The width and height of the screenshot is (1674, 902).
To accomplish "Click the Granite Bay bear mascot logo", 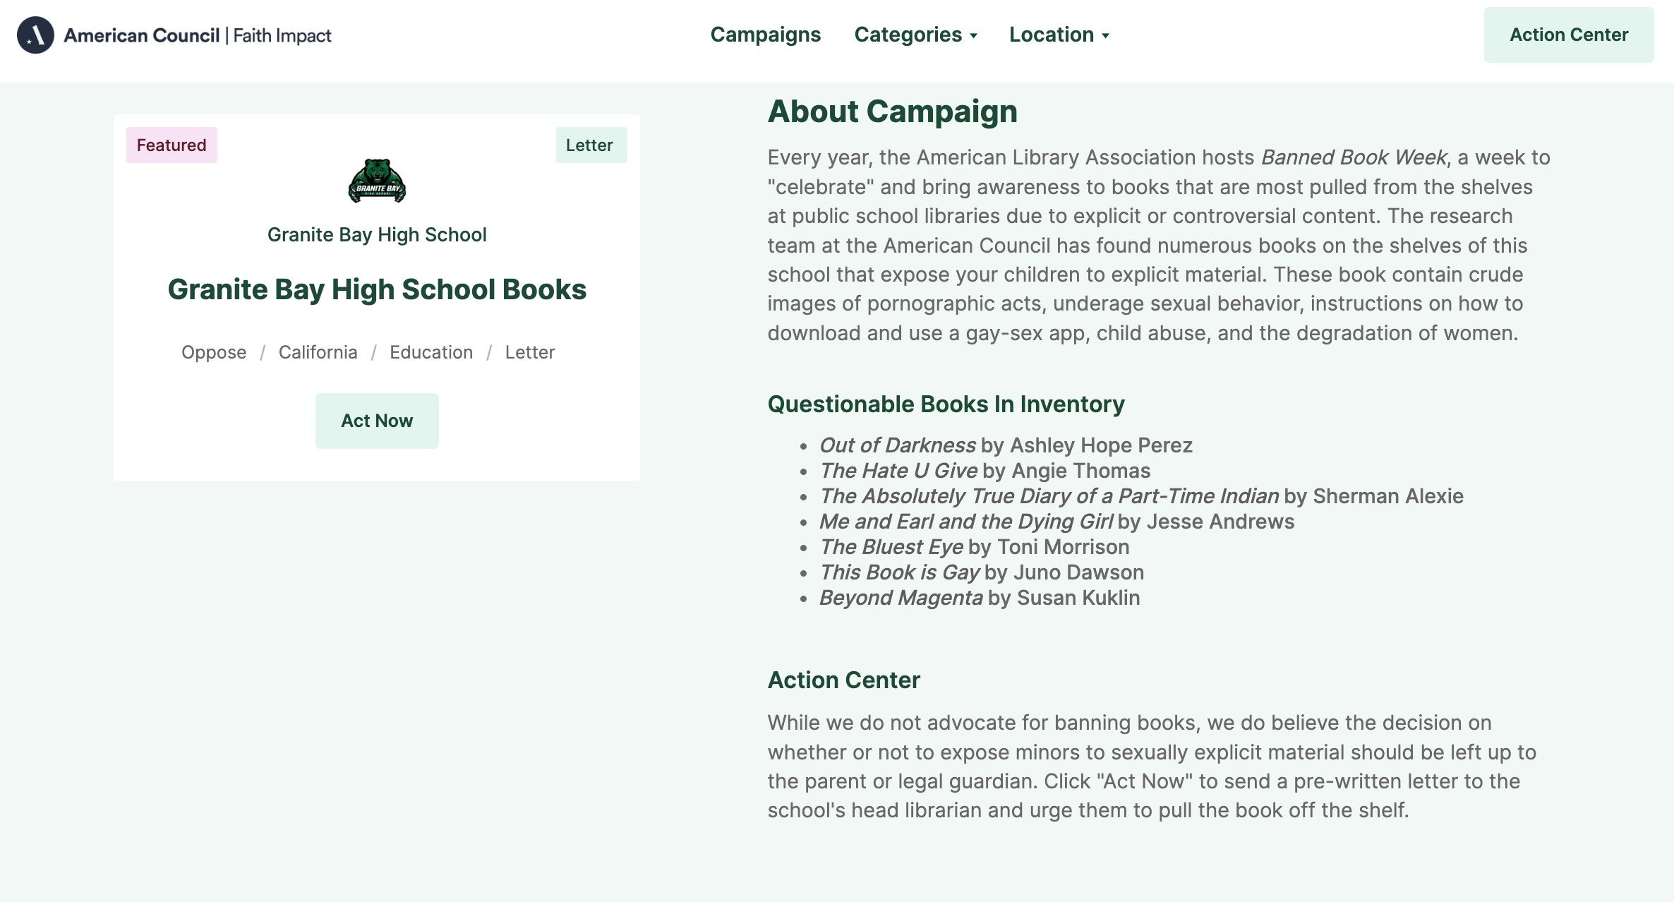I will (377, 181).
